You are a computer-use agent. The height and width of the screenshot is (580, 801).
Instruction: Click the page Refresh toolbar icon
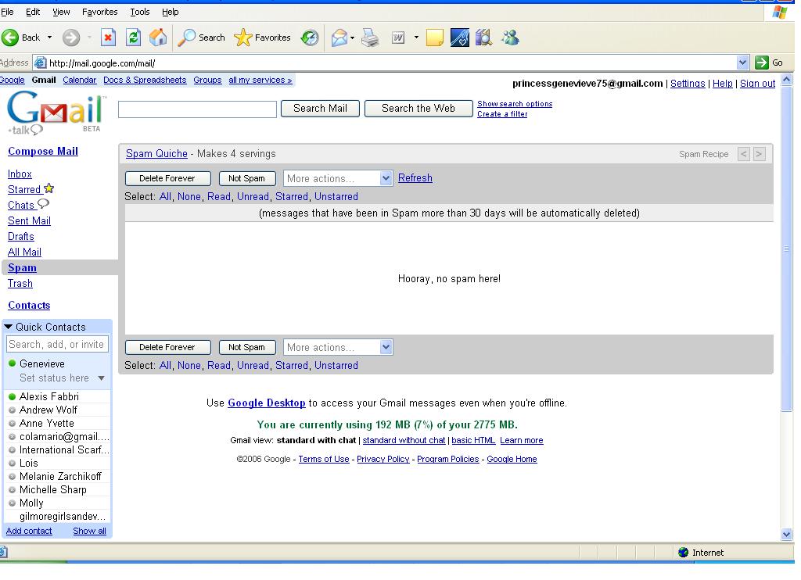(x=133, y=38)
